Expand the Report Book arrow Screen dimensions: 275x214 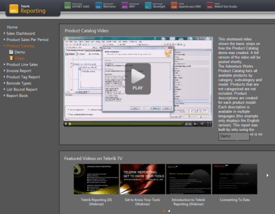[x=4, y=95]
